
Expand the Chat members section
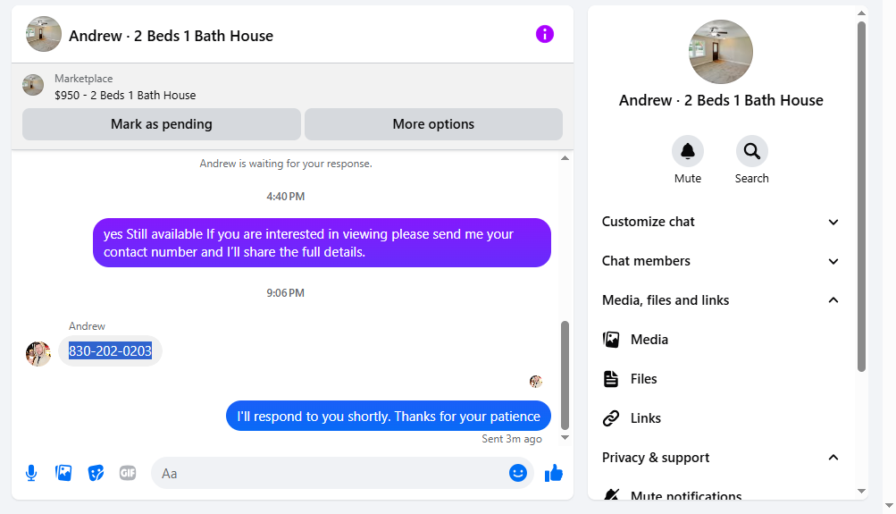[x=721, y=261]
